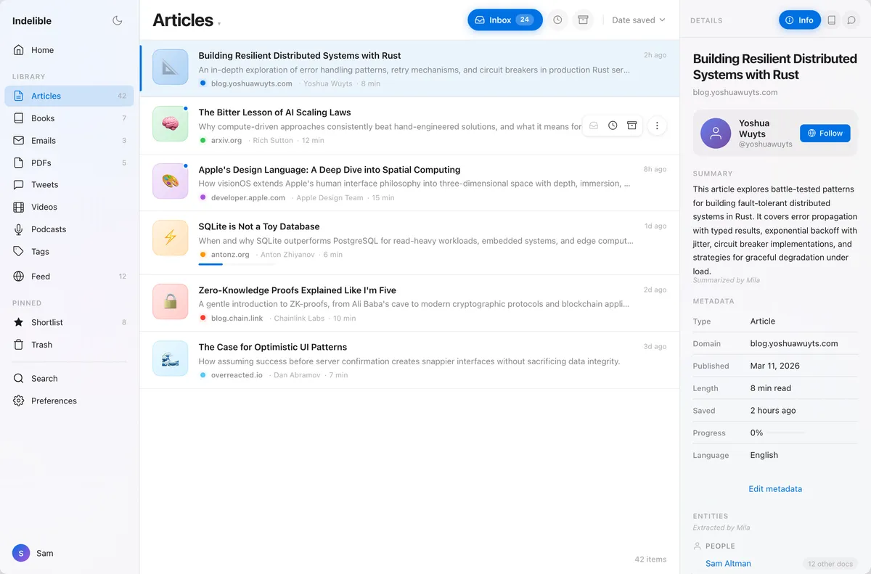Click author Rich Sutton in article row
The image size is (871, 574).
pyautogui.click(x=273, y=140)
